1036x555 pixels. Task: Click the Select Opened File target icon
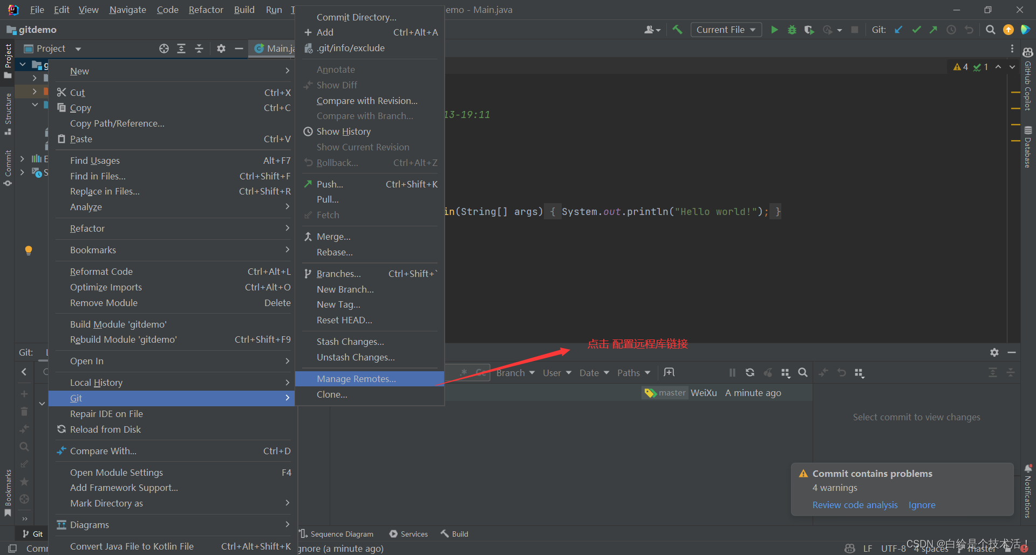point(164,48)
